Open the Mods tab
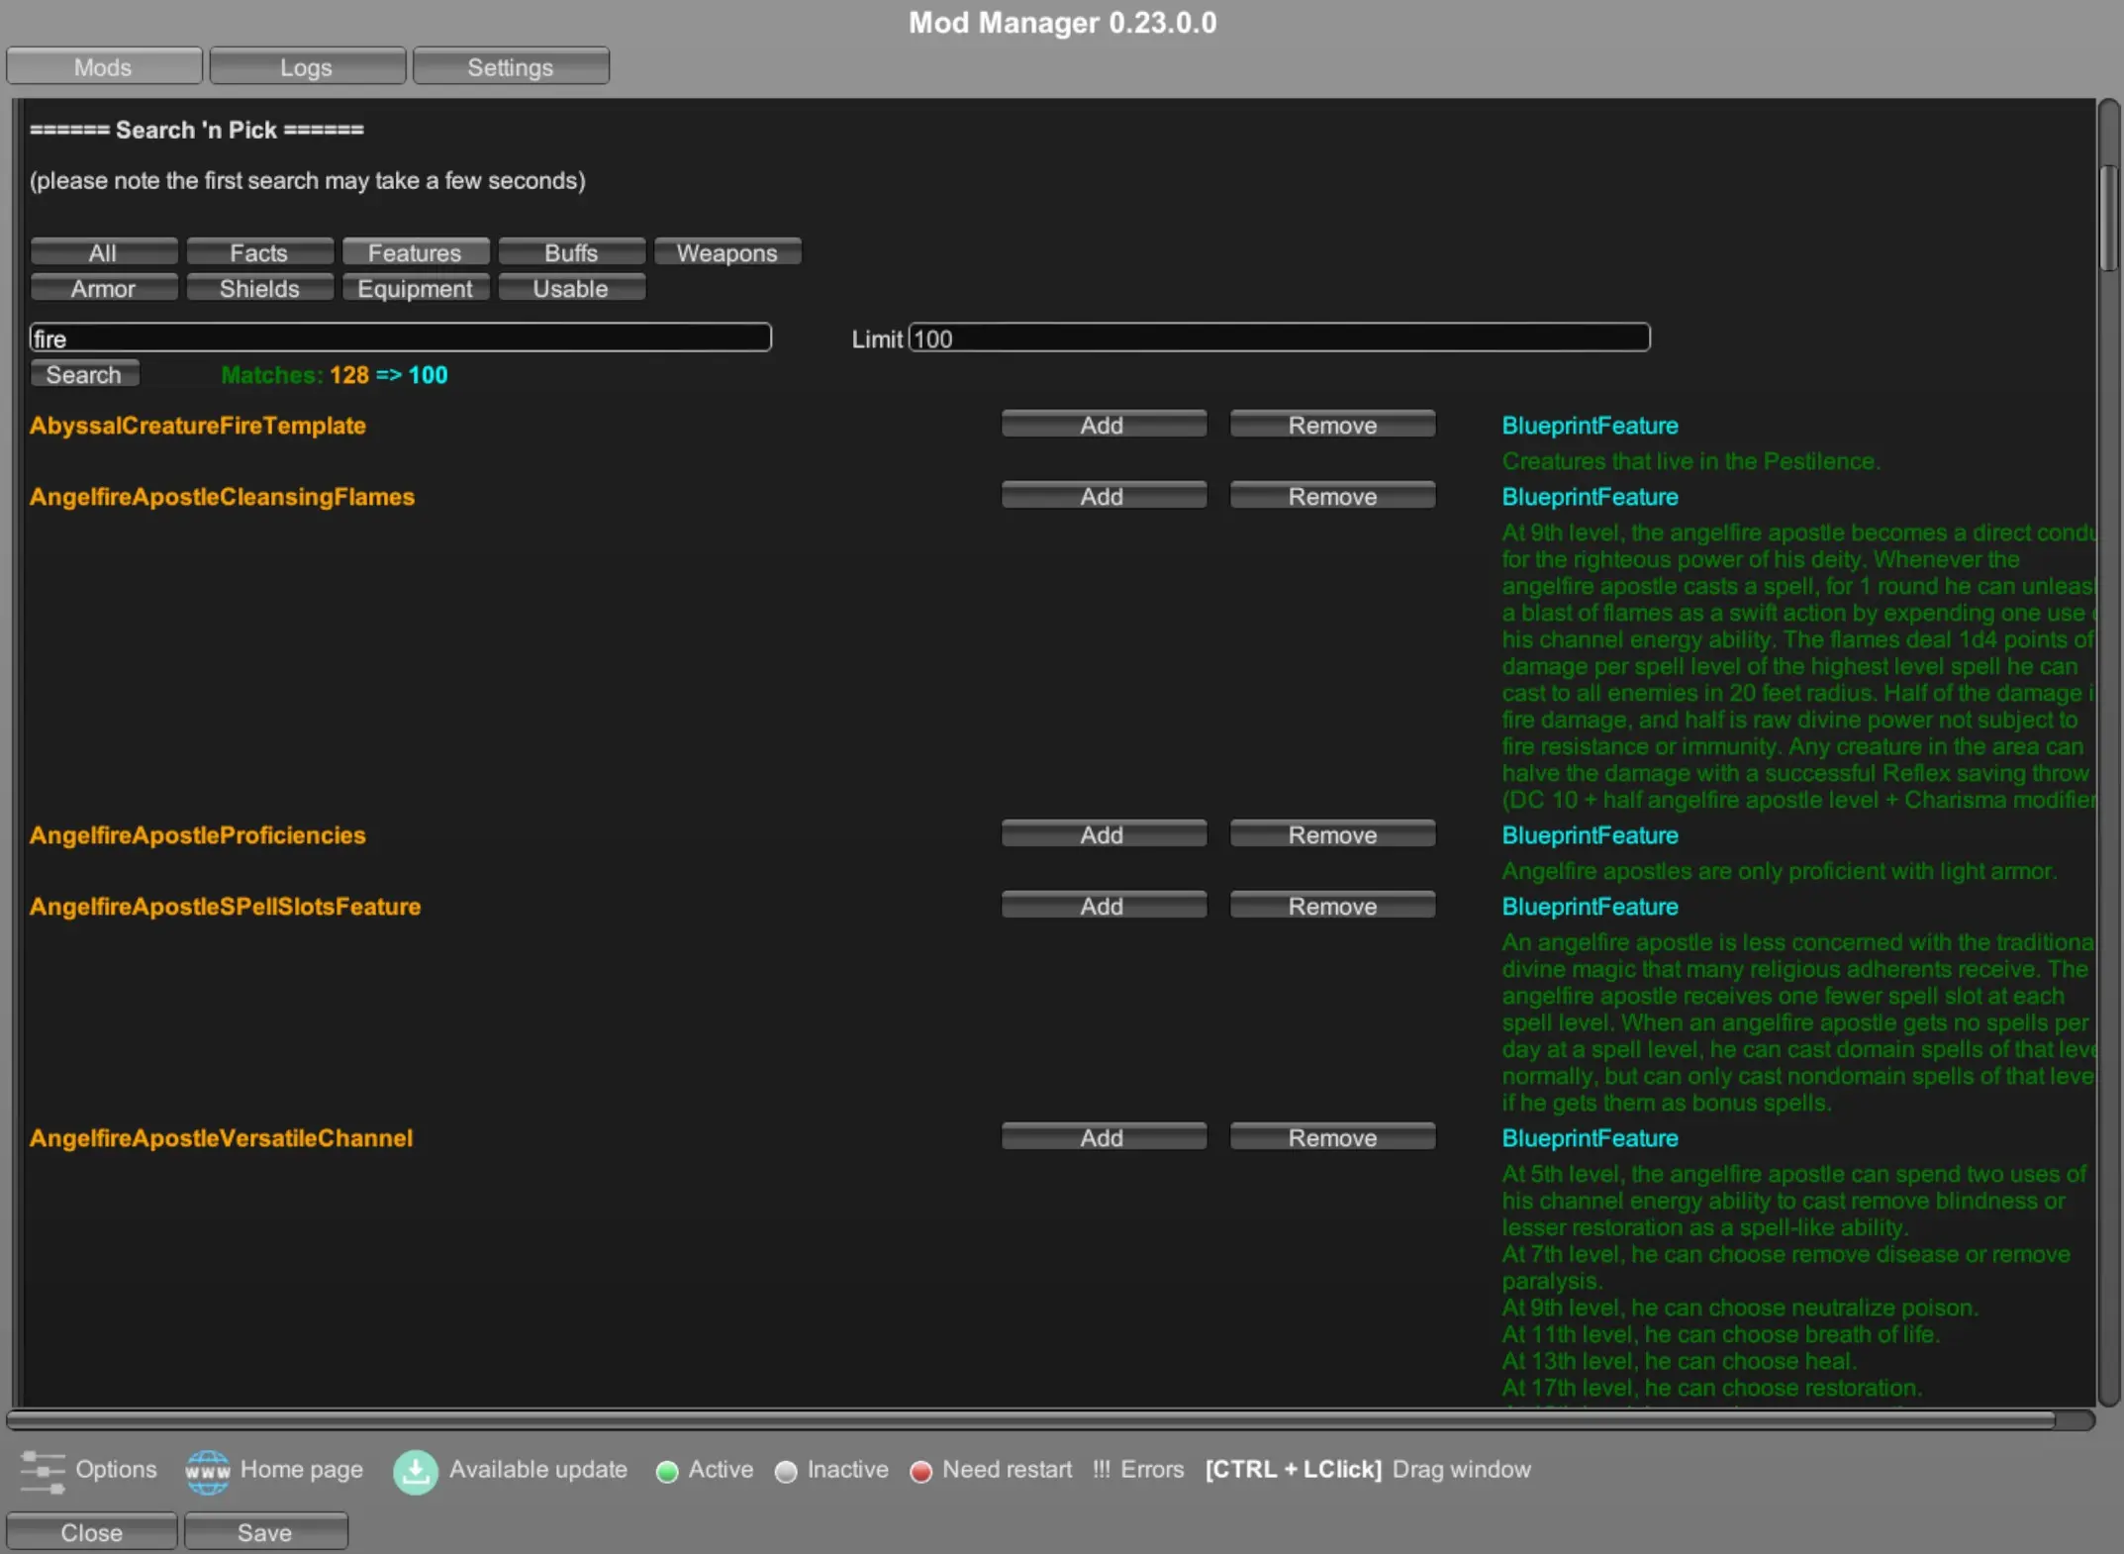This screenshot has width=2124, height=1554. 104,67
